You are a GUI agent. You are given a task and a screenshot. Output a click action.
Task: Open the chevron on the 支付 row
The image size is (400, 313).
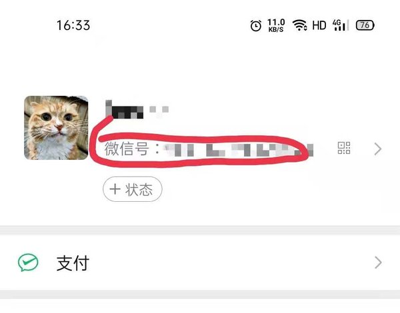click(x=378, y=263)
